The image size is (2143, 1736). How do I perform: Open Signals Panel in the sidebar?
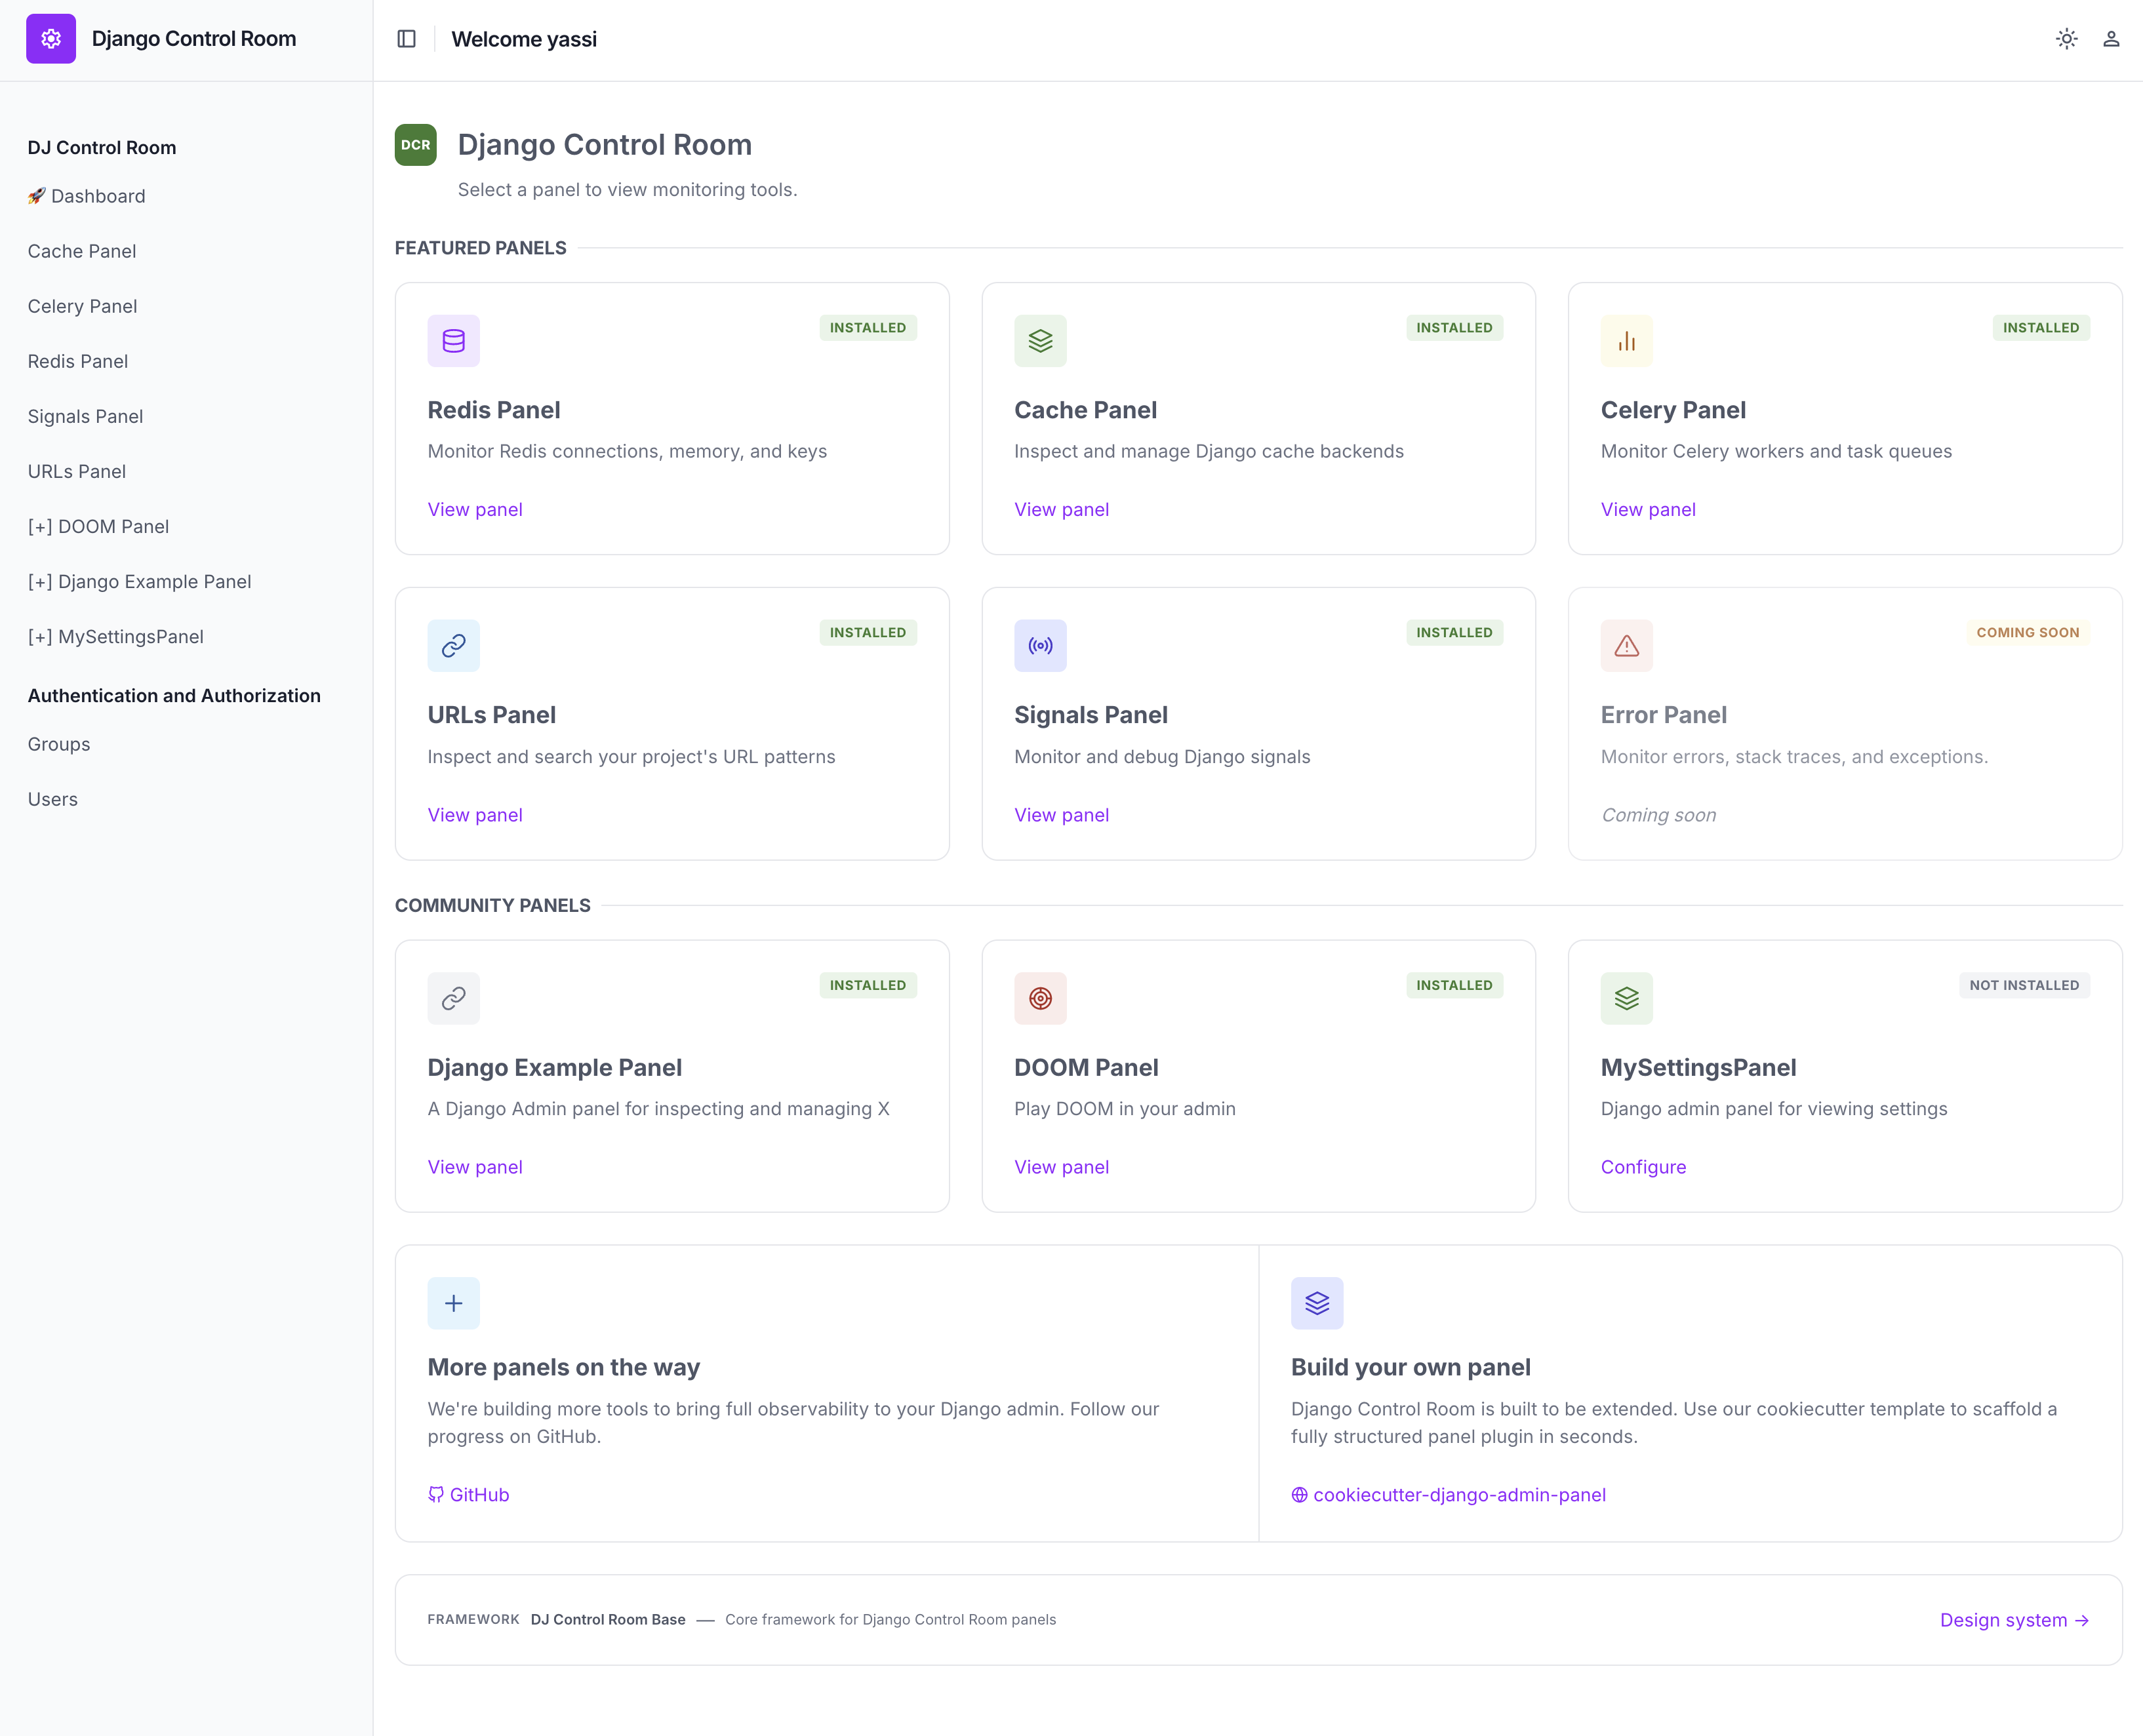86,416
